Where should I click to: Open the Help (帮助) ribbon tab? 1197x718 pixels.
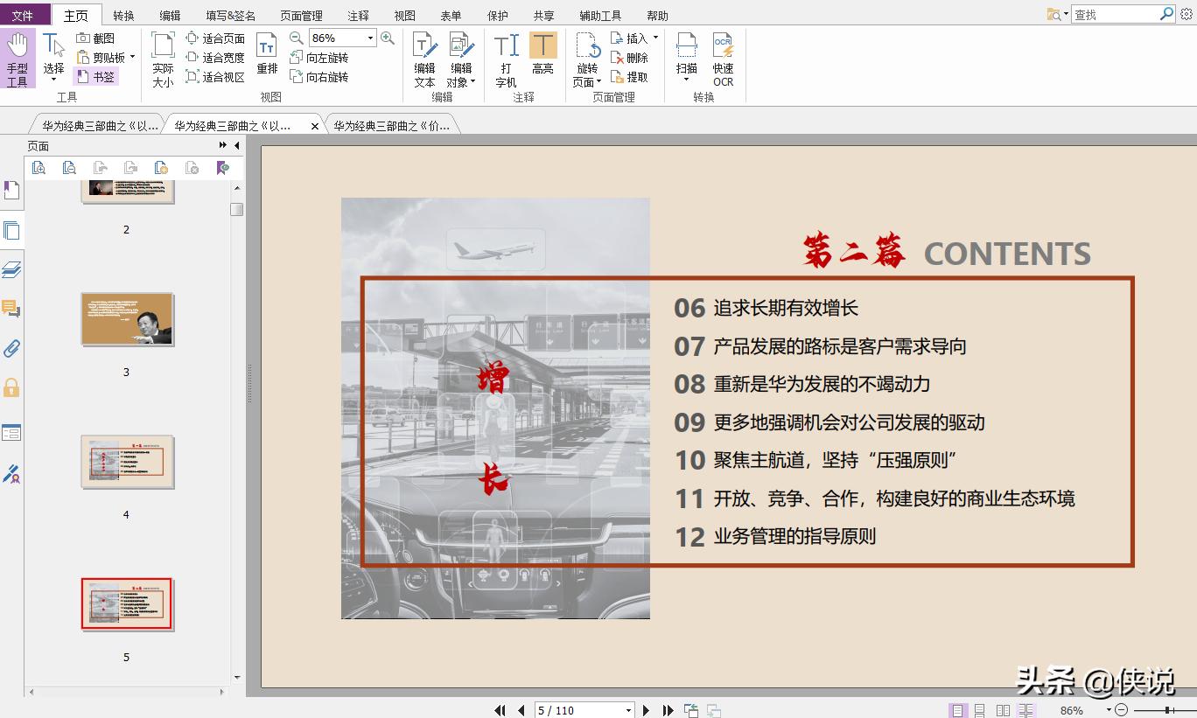[x=657, y=16]
